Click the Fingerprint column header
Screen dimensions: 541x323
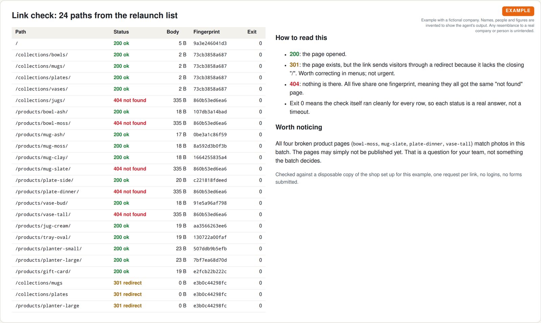207,32
